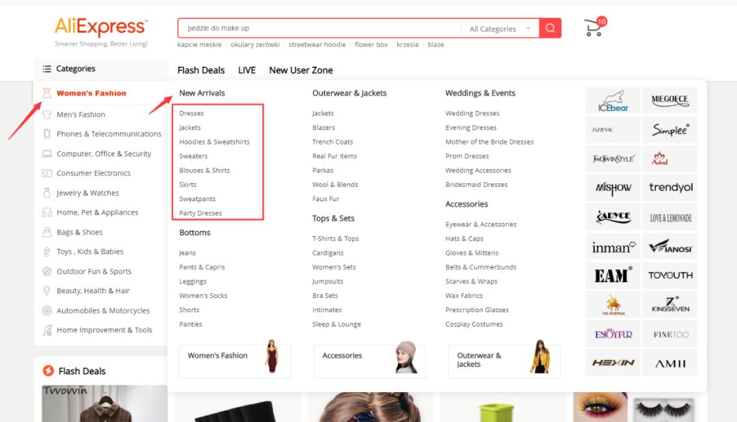
Task: Open the Simplee brand logo
Action: coord(670,130)
